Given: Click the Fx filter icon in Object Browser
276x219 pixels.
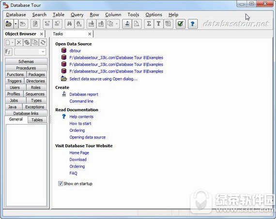Looking at the screenshot, I should 8,51.
